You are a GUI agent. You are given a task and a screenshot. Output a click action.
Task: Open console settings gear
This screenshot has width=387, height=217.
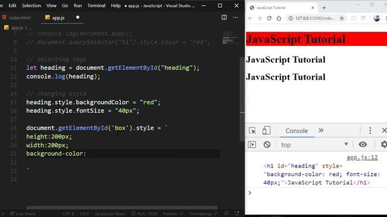pyautogui.click(x=383, y=145)
